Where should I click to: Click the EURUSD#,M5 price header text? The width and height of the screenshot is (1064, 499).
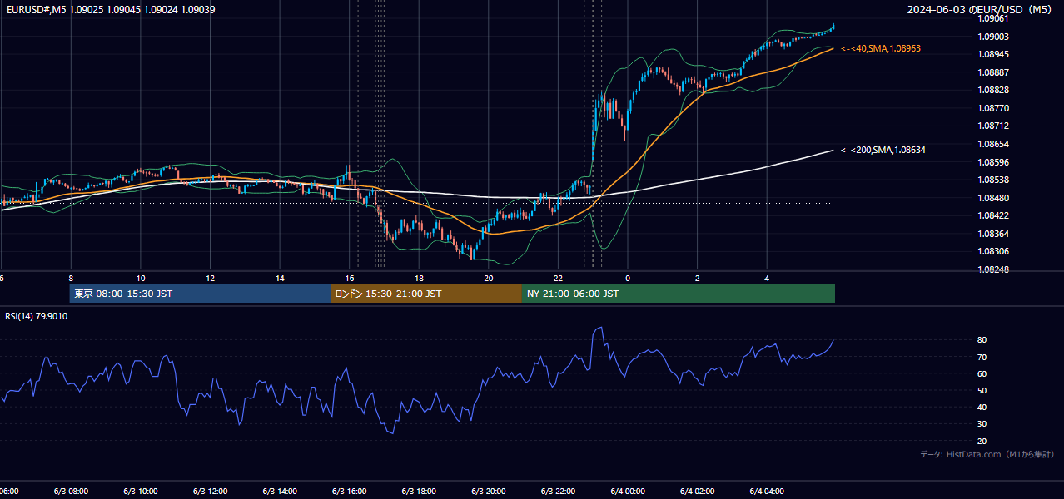click(x=110, y=9)
